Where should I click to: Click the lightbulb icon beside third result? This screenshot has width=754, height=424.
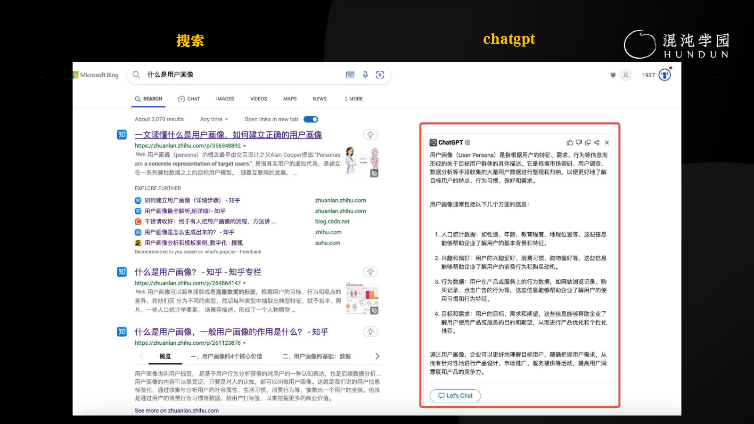[x=370, y=332]
